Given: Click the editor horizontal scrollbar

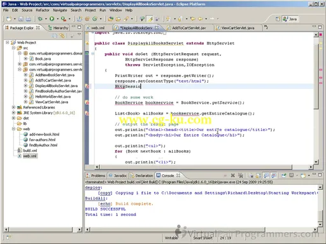Looking at the screenshot, I should [195, 167].
